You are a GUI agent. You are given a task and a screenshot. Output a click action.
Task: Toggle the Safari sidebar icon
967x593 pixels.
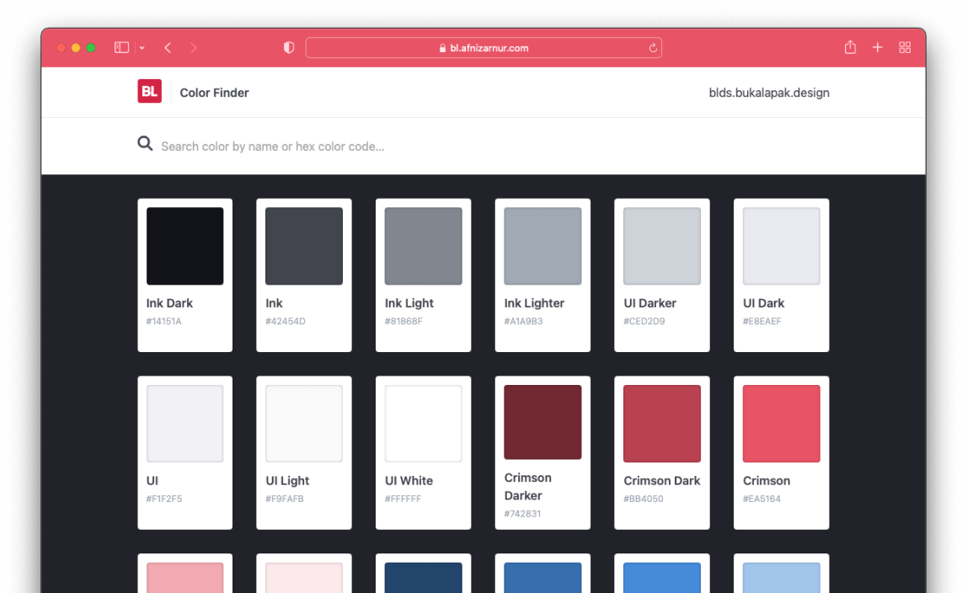coord(121,47)
